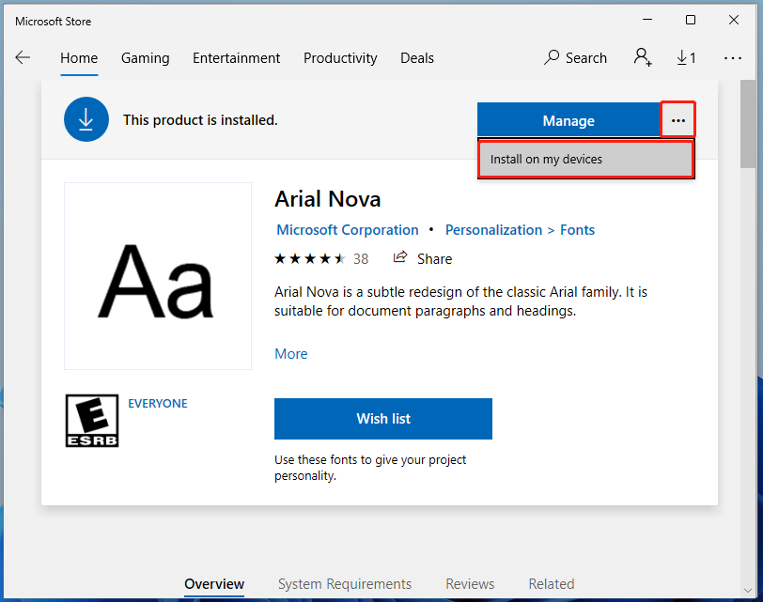Open the Gaming tab
Screen dimensions: 763x602
tap(145, 58)
